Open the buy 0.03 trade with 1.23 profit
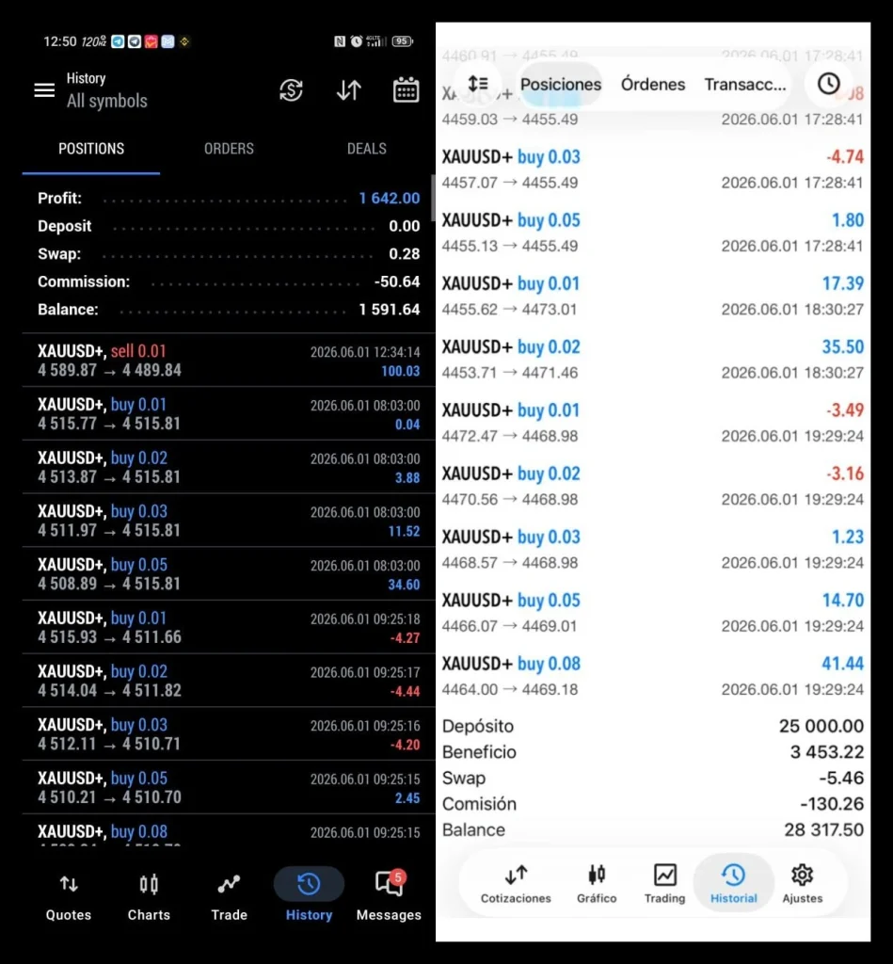The image size is (893, 964). [x=653, y=549]
